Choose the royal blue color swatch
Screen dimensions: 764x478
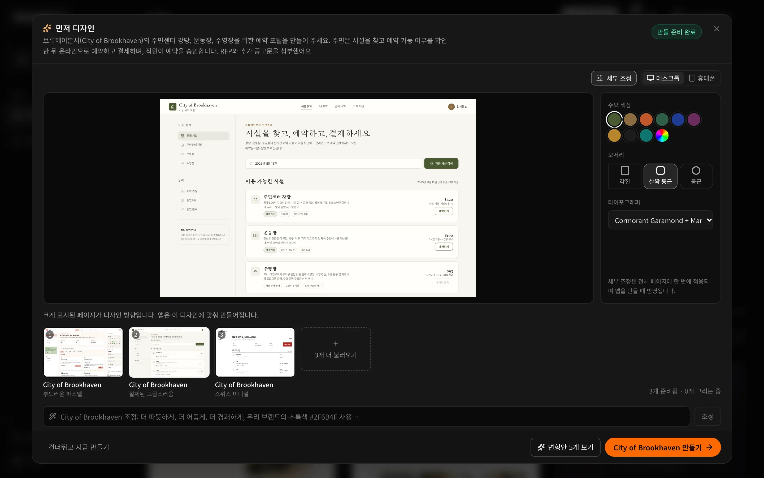pyautogui.click(x=678, y=119)
